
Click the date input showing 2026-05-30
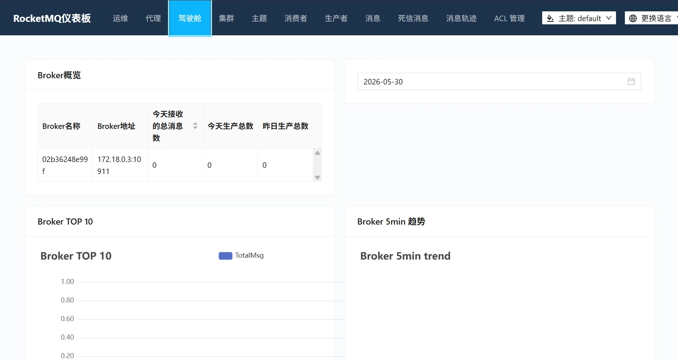pos(499,82)
